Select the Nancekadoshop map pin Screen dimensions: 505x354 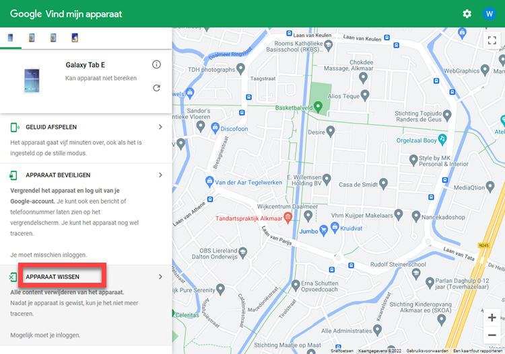(x=416, y=216)
